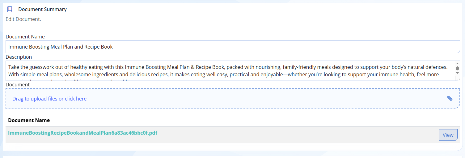Click the Description scrollbar thumb
Screen dimensions: 465x158
tap(457, 68)
